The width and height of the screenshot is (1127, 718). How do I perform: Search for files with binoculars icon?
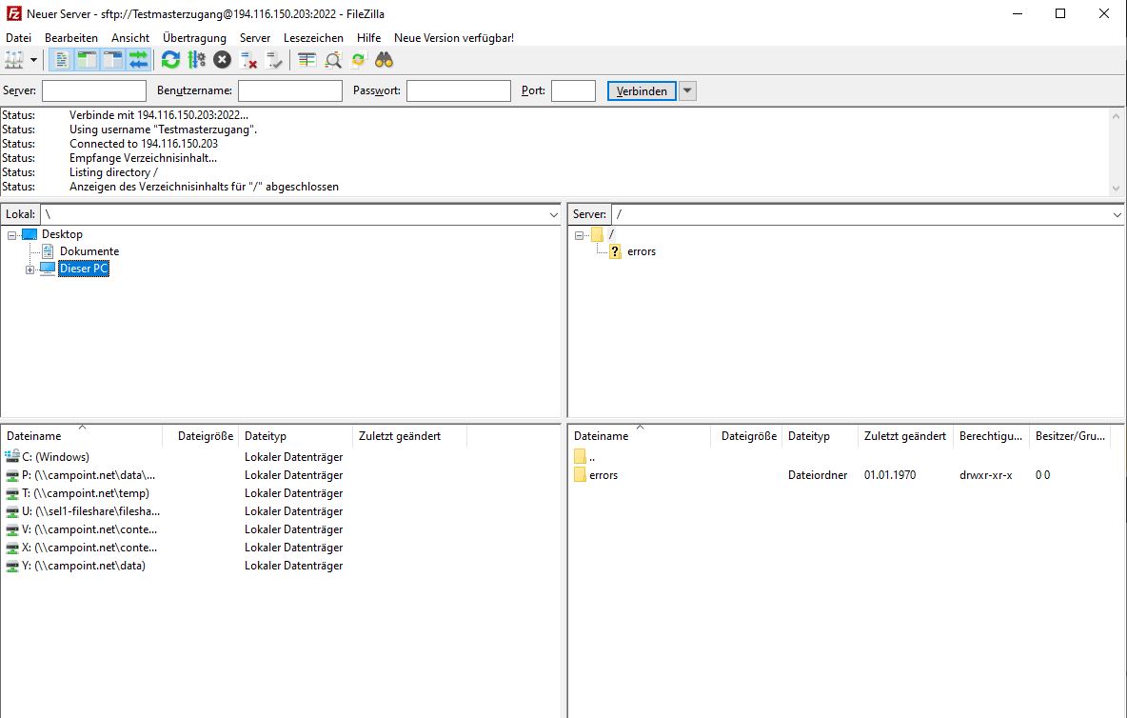[384, 60]
